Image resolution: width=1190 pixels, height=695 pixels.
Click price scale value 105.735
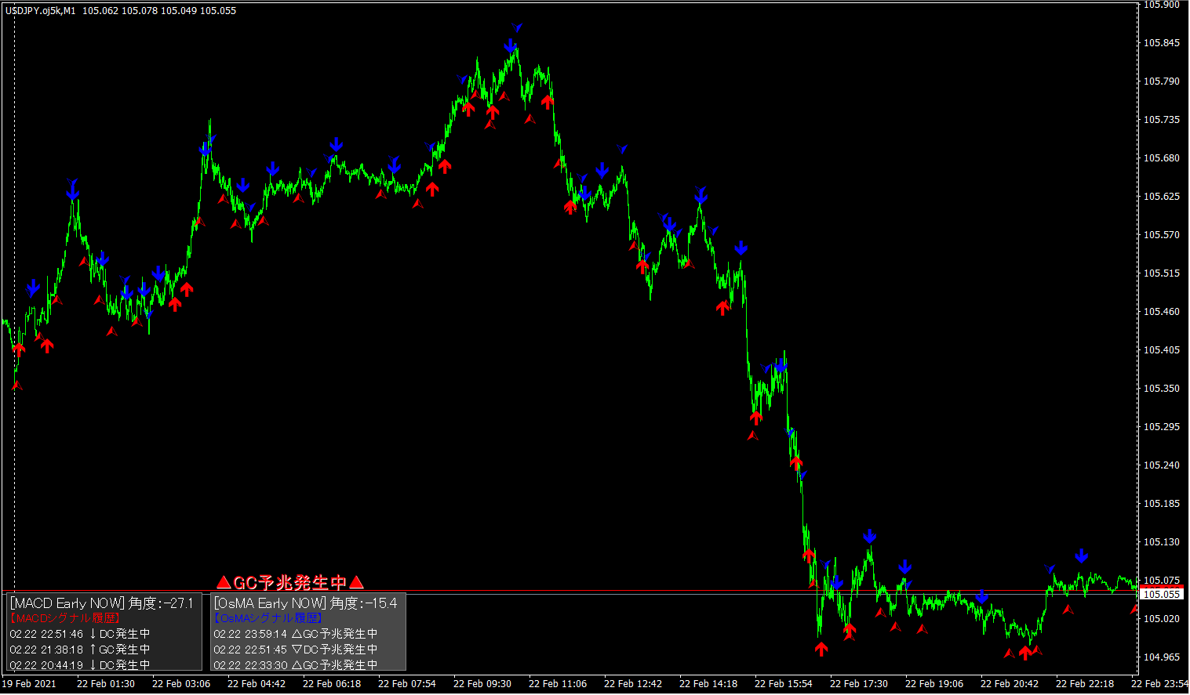[1162, 120]
